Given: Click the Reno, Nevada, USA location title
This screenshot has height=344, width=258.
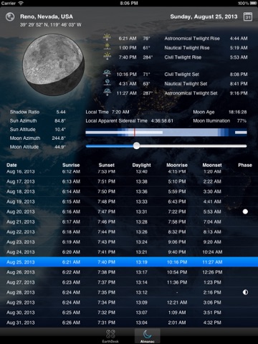Looking at the screenshot, I should [47, 16].
